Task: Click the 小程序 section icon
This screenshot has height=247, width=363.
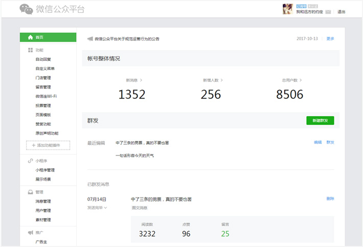Action: [x=30, y=161]
